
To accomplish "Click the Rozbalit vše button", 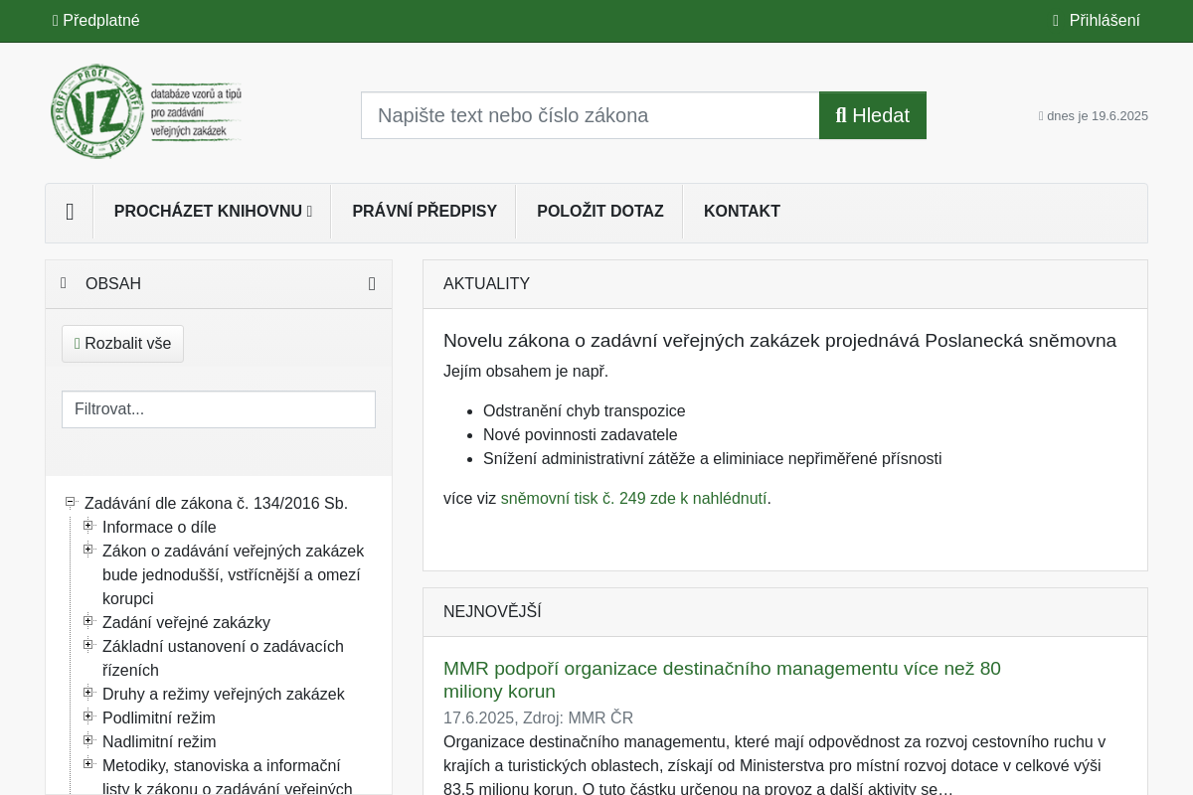I will (122, 344).
